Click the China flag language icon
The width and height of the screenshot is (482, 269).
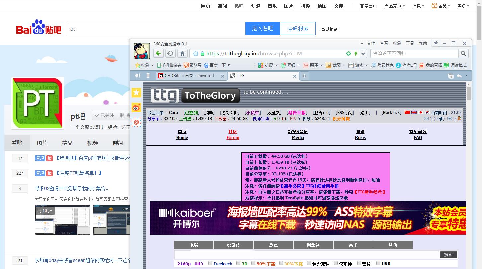click(407, 112)
